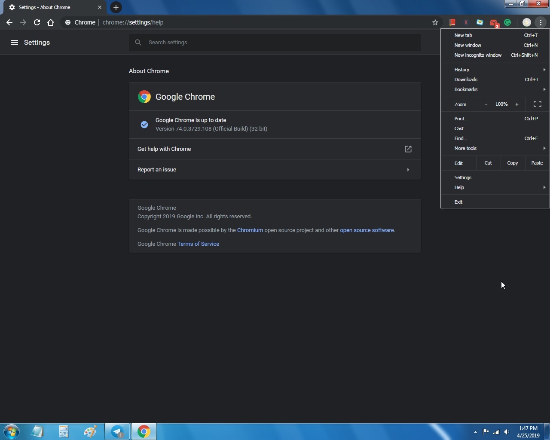The height and width of the screenshot is (440, 550).
Task: Click the Chrome taskbar button
Action: click(x=144, y=431)
